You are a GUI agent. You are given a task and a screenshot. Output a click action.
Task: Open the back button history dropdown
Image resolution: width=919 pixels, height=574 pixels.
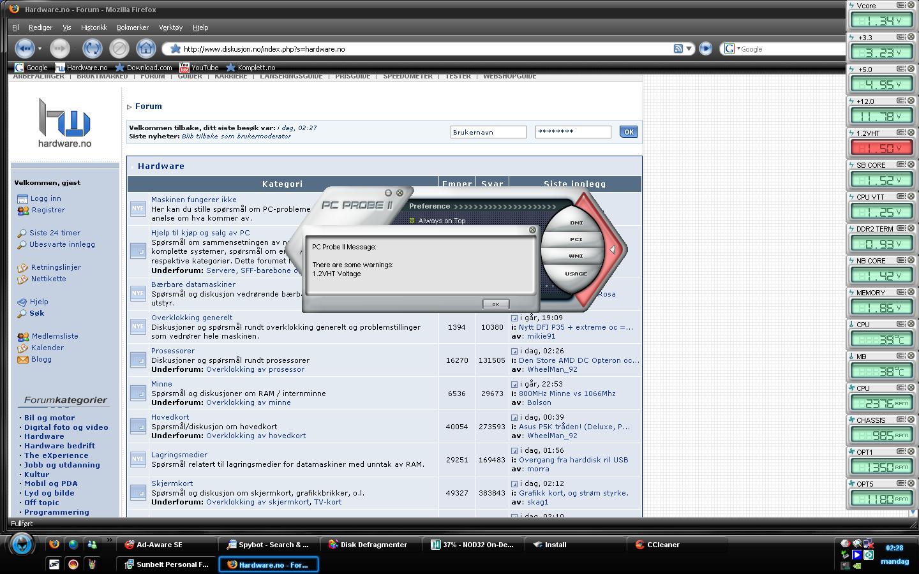pos(40,48)
